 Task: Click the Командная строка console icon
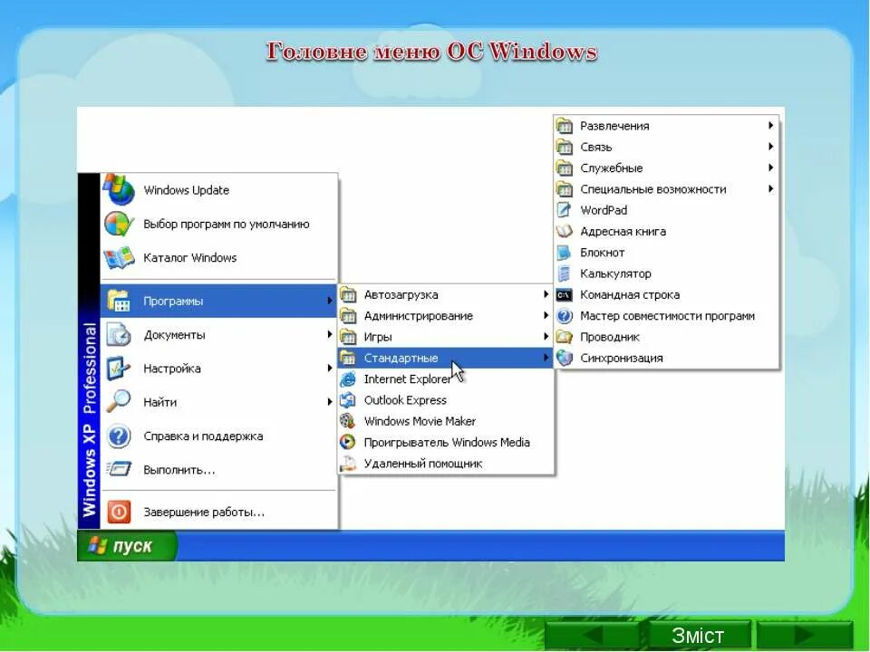coord(565,295)
